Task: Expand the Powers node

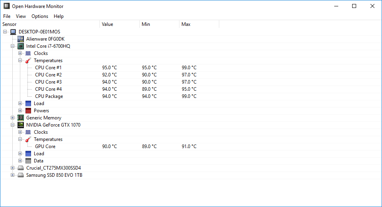Action: coord(20,111)
